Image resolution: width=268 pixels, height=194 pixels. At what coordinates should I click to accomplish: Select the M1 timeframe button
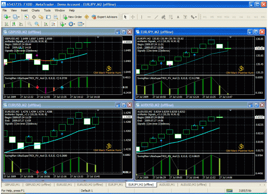(205, 17)
